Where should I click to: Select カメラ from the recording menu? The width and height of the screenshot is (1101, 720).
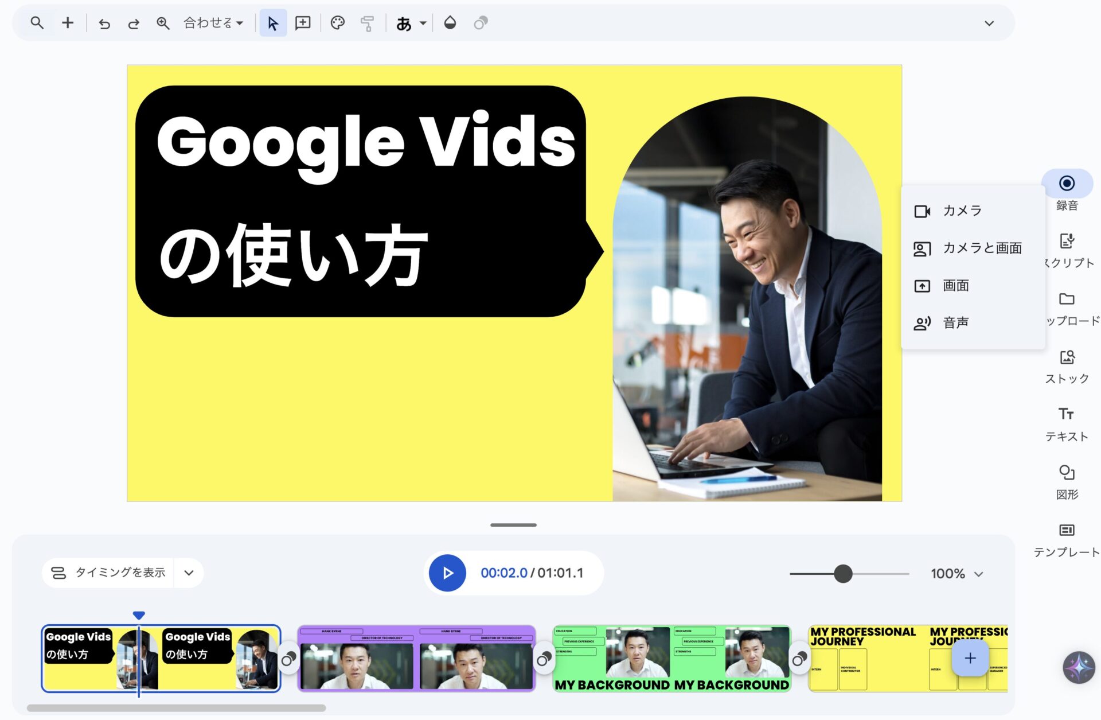[x=961, y=211]
